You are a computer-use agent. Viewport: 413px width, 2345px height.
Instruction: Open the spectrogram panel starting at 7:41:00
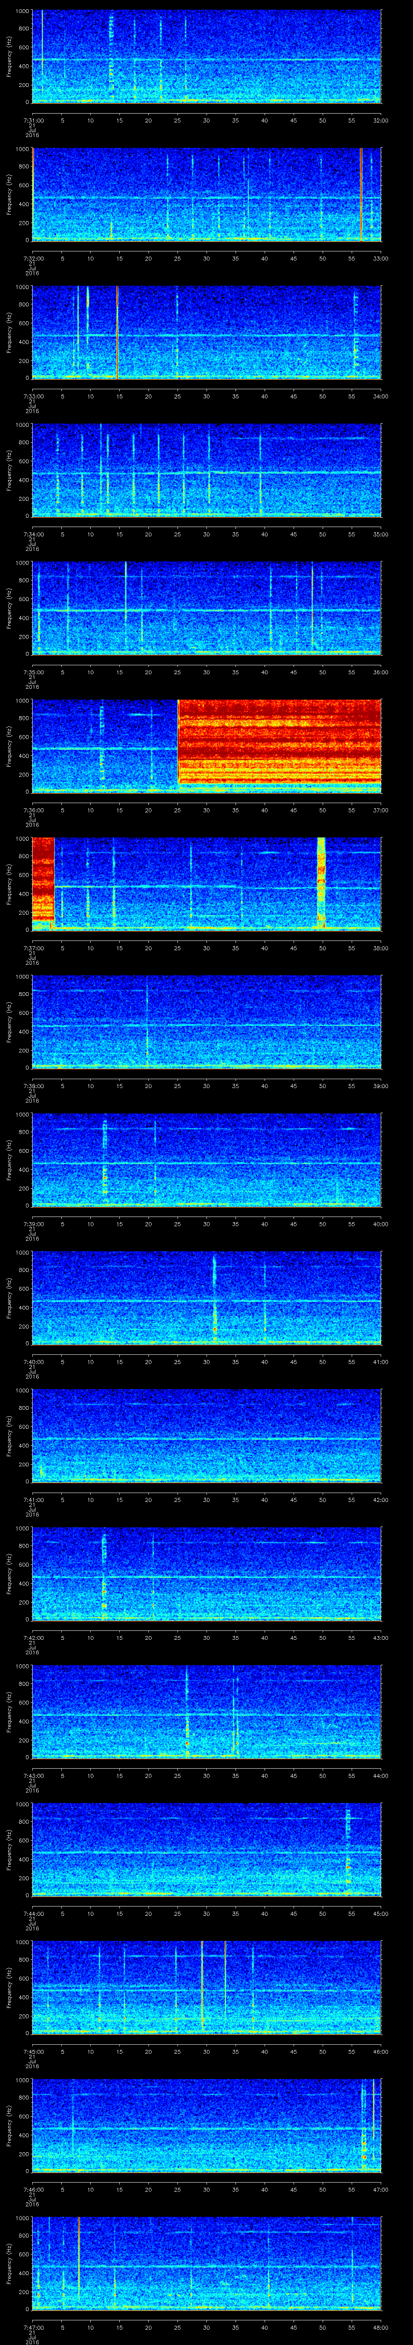(207, 1436)
